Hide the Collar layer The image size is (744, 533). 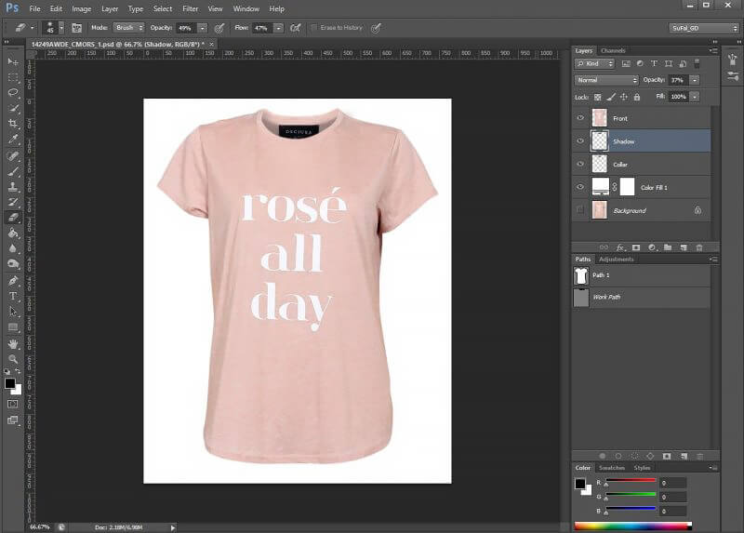coord(579,164)
